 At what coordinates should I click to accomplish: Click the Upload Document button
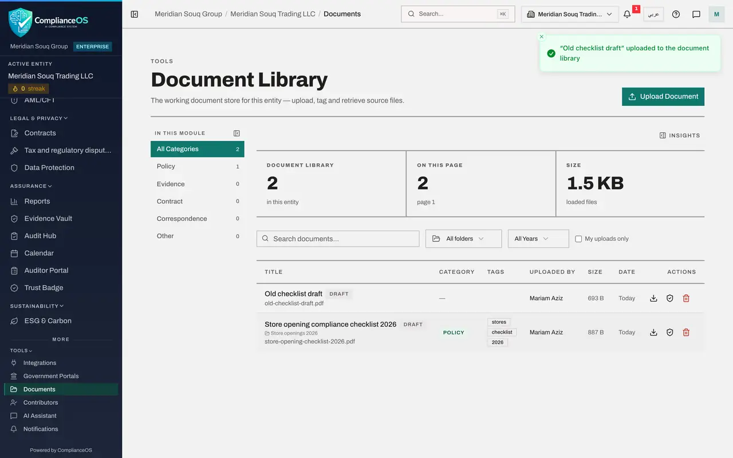[x=663, y=97]
